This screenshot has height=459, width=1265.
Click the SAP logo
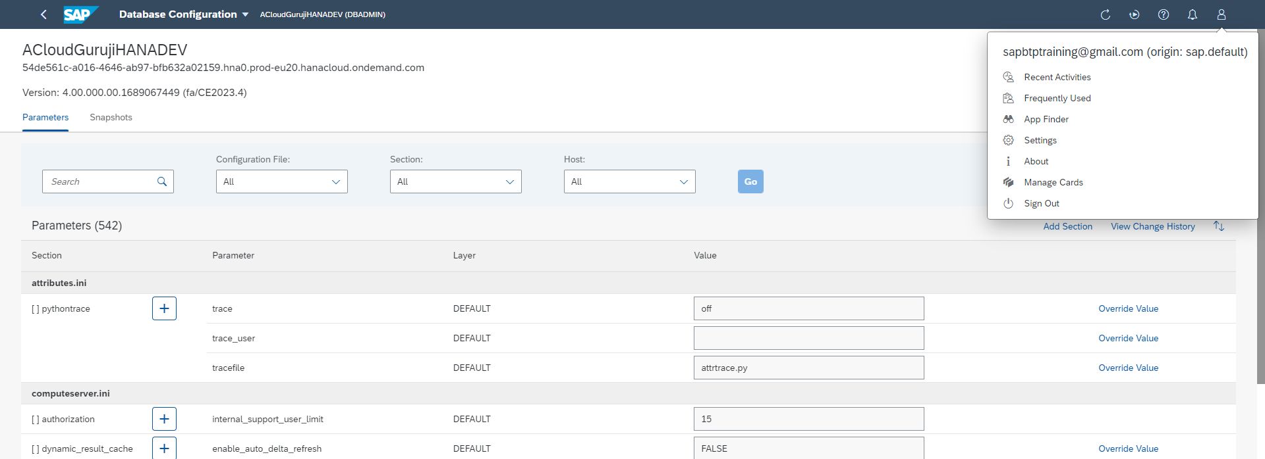coord(80,14)
